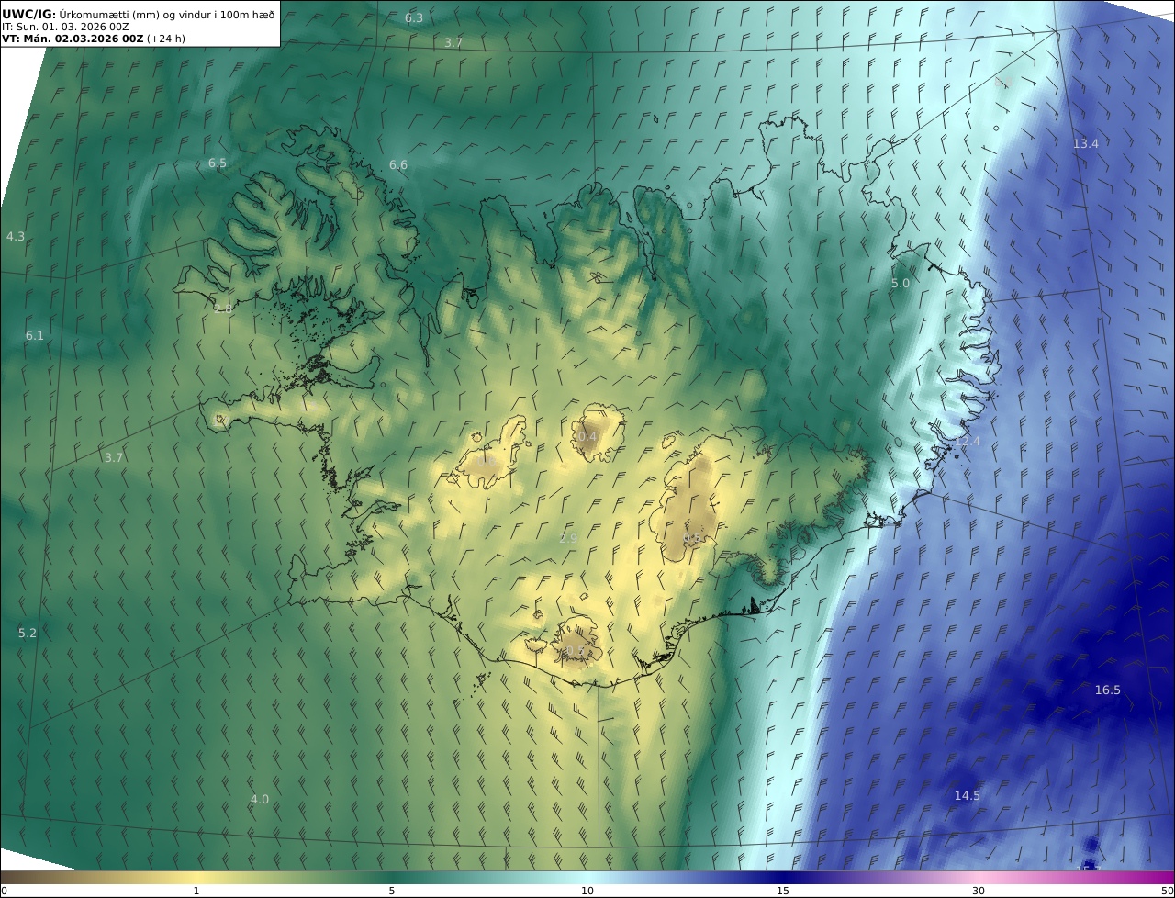Click the precipitation value 2.9

[x=568, y=538]
